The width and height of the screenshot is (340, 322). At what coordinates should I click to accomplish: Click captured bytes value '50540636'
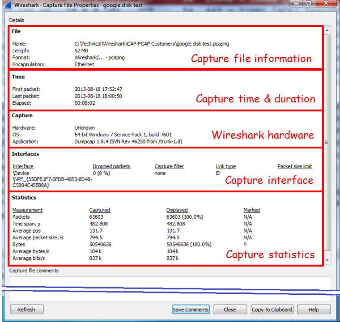pos(100,245)
